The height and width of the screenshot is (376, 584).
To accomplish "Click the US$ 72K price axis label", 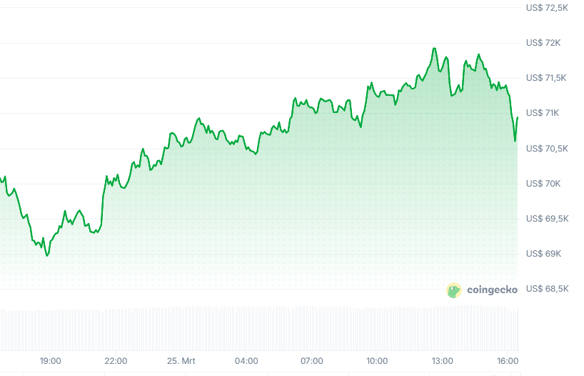I will [x=543, y=43].
